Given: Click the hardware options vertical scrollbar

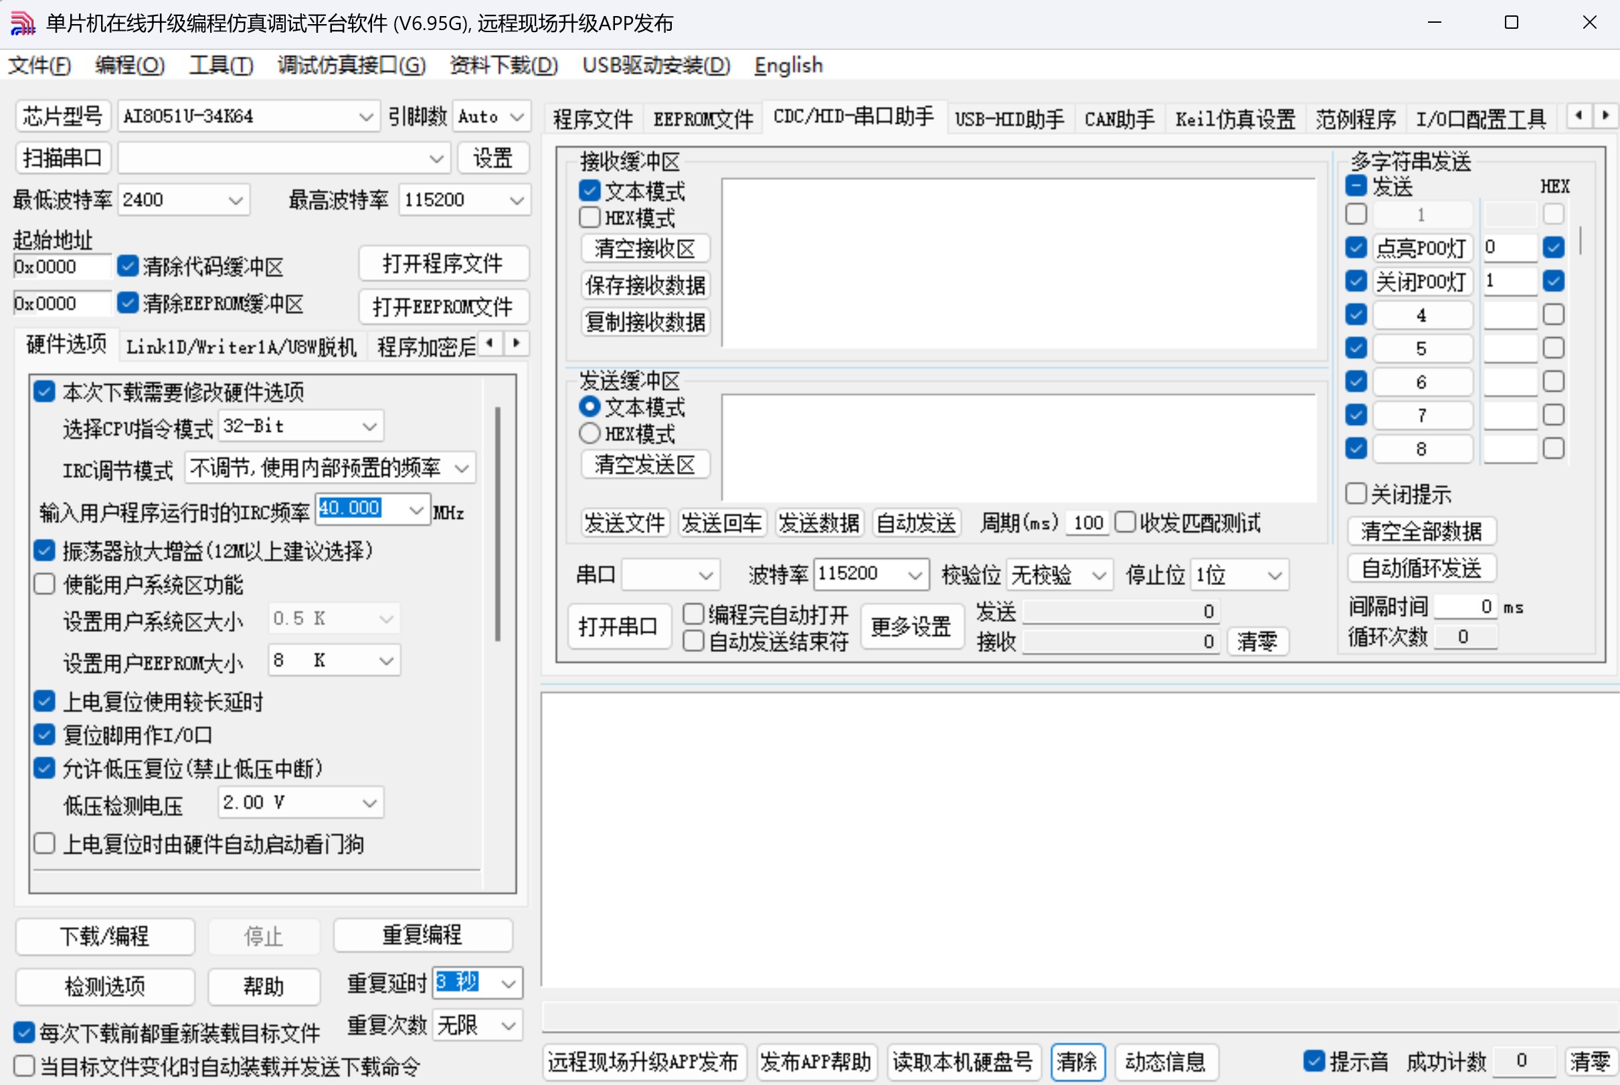Looking at the screenshot, I should pos(497,526).
